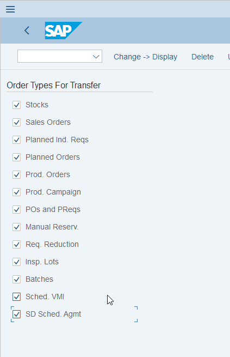
Task: Disable the Batches checkbox
Action: pyautogui.click(x=16, y=280)
